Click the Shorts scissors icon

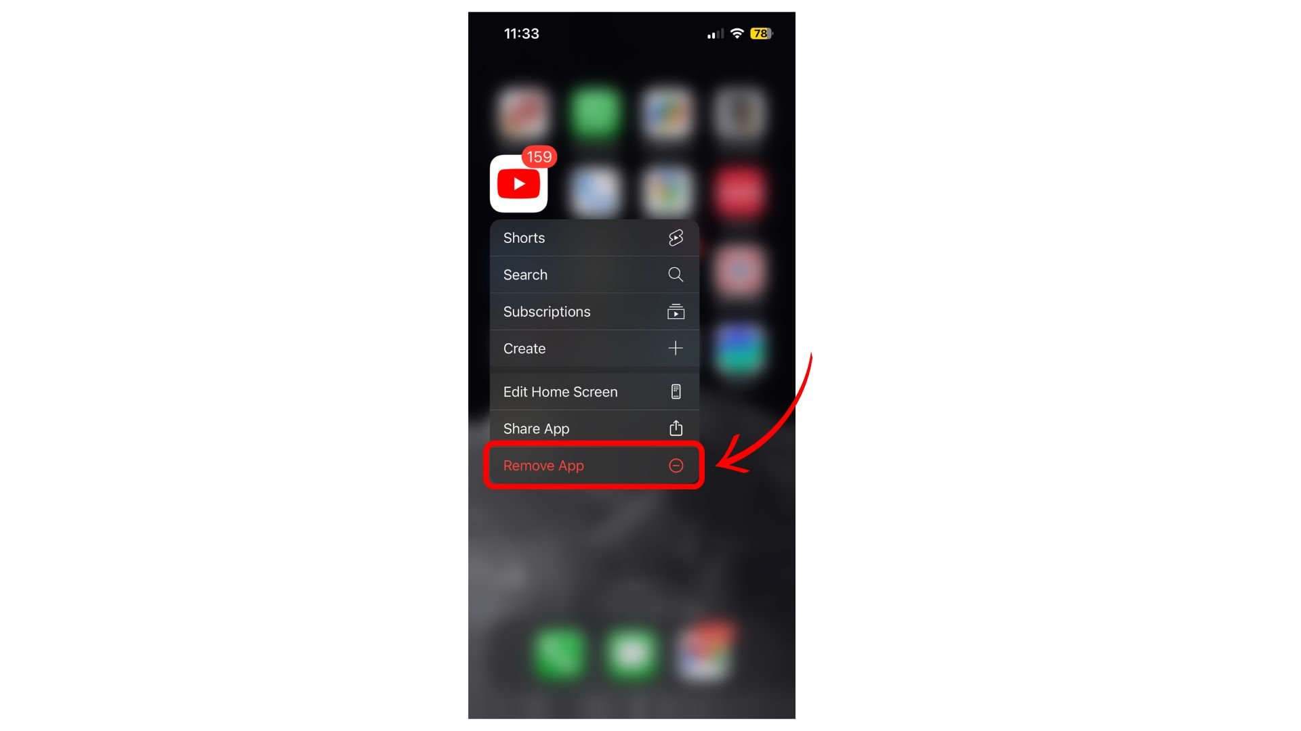coord(676,238)
